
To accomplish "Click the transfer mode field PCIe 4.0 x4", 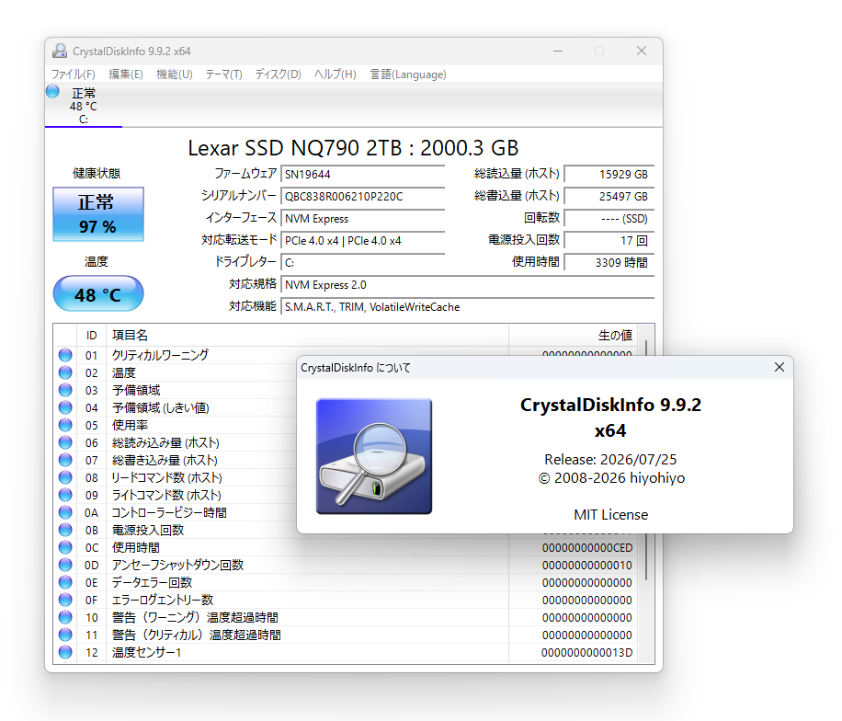I will click(362, 241).
